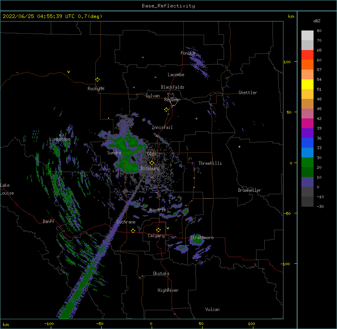
Task: Click the Ponoka city label
Action: point(188,53)
